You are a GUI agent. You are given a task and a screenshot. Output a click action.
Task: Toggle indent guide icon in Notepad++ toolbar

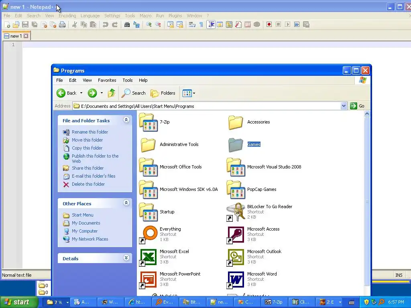coord(211,24)
